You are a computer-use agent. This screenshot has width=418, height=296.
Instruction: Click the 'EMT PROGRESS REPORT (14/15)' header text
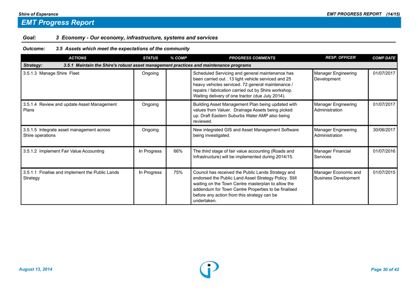(x=363, y=14)
